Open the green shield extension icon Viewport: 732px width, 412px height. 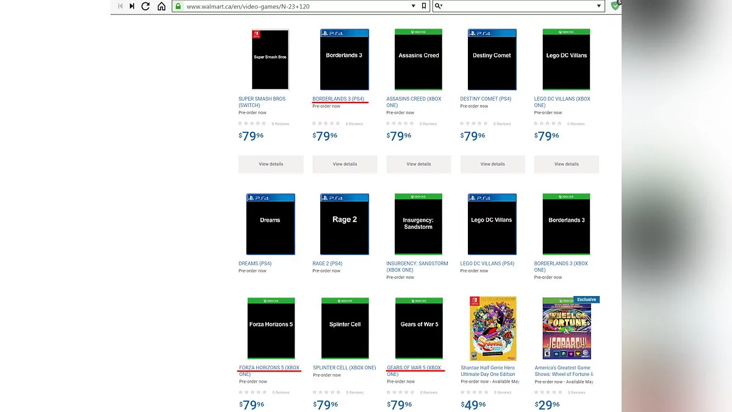point(615,5)
